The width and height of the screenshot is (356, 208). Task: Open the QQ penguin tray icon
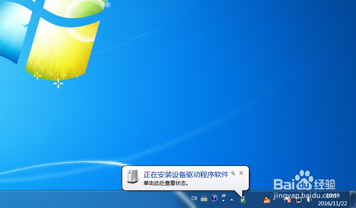(267, 200)
